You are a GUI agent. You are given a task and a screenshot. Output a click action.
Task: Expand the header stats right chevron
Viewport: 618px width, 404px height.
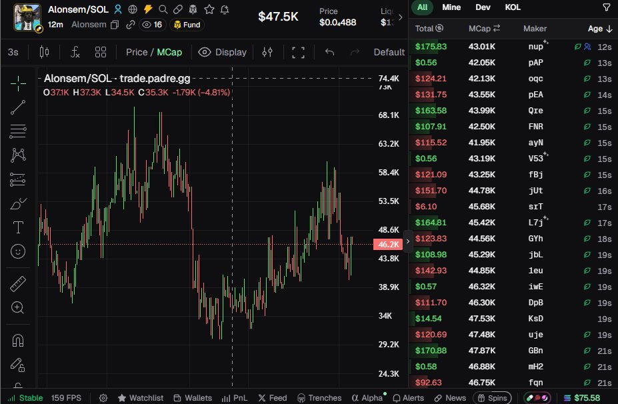pos(401,17)
